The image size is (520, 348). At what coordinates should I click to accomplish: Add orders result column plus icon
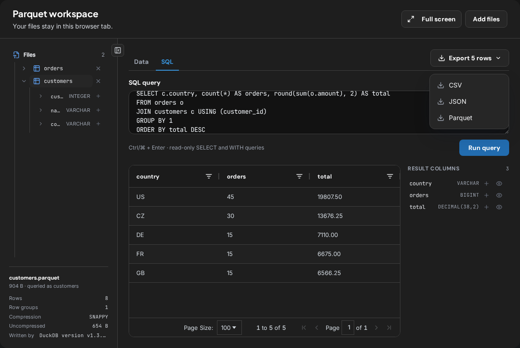tap(486, 195)
